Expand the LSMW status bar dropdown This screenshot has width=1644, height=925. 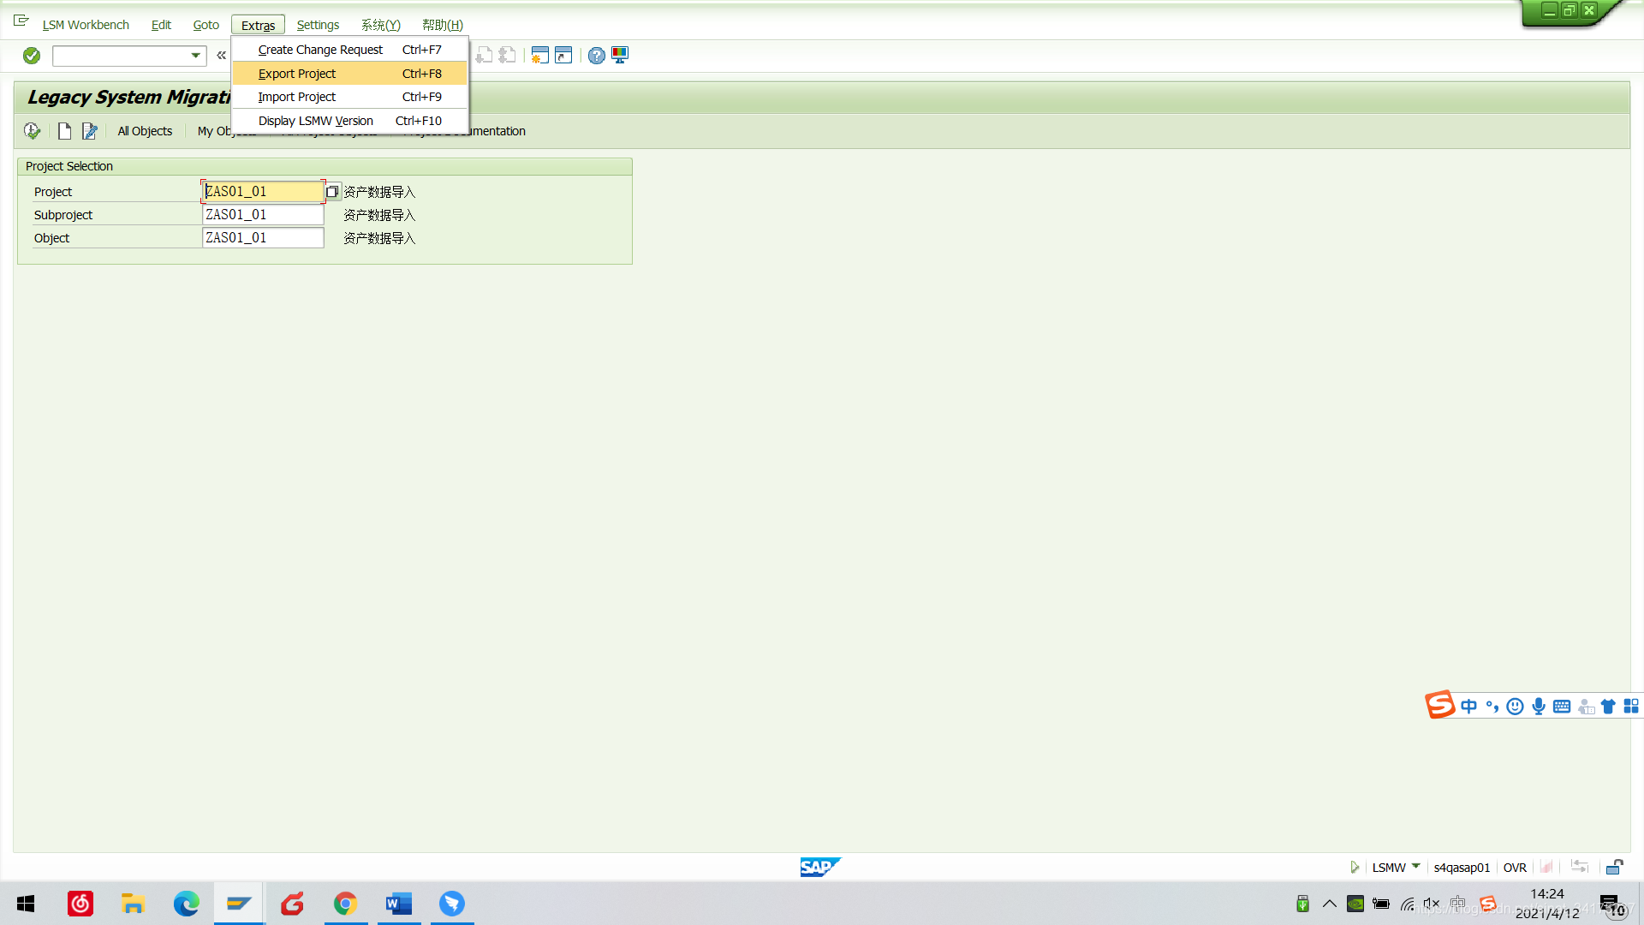tap(1415, 867)
